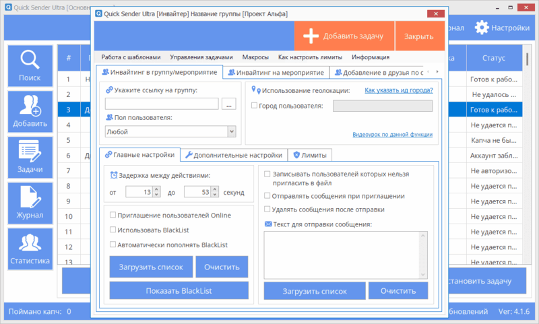This screenshot has height=324, width=539.
Task: Select row 6 status Аккаунт забл... in main window
Action: tap(494, 156)
